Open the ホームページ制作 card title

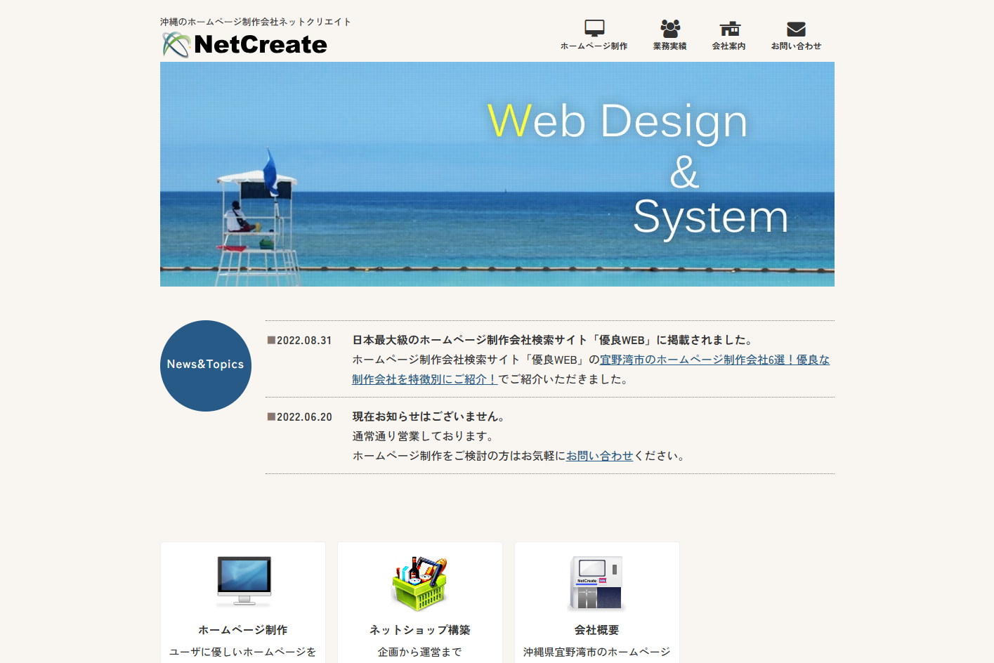click(x=243, y=630)
